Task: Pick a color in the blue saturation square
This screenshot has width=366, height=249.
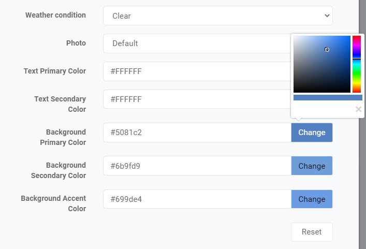Action: point(322,64)
